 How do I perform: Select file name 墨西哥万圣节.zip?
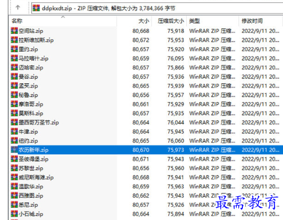(38, 123)
